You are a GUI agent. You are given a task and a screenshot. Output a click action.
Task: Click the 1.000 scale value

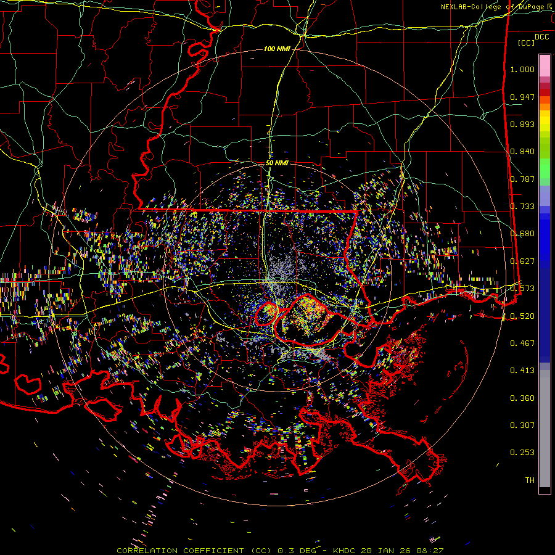click(522, 69)
